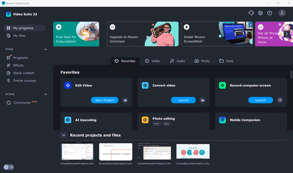Click the Video Suite 23 logo

click(8, 14)
